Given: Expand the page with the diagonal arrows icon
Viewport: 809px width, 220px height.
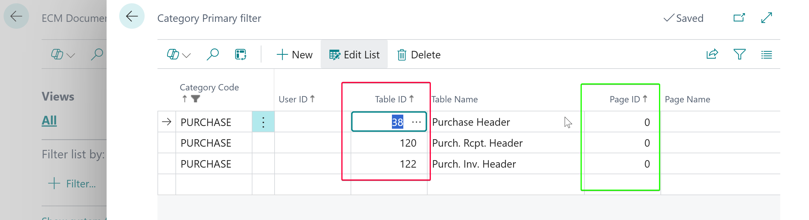Looking at the screenshot, I should coord(766,18).
